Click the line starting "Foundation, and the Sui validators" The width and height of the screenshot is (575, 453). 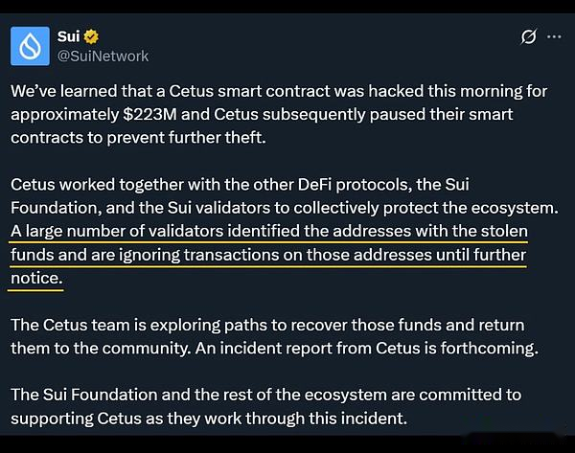point(285,208)
